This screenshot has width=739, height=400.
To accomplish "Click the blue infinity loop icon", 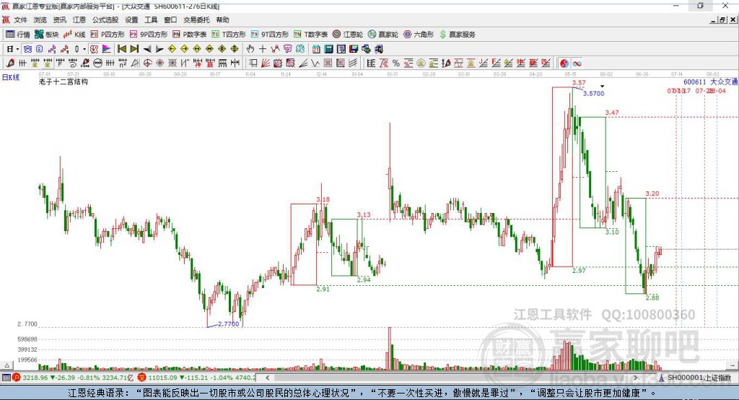I will 577,64.
